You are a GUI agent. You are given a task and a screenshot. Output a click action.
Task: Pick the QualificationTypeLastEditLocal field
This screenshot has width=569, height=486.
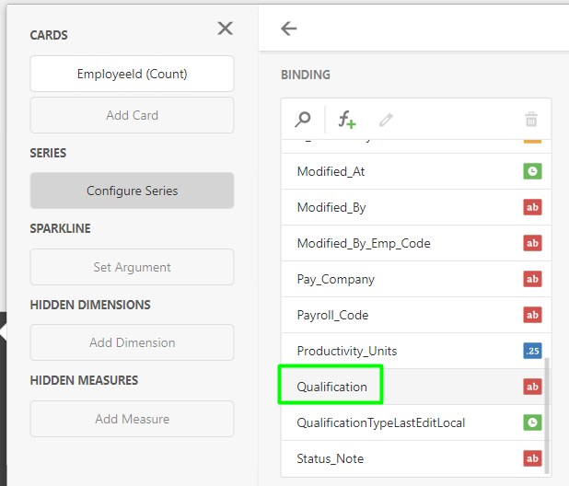point(416,422)
